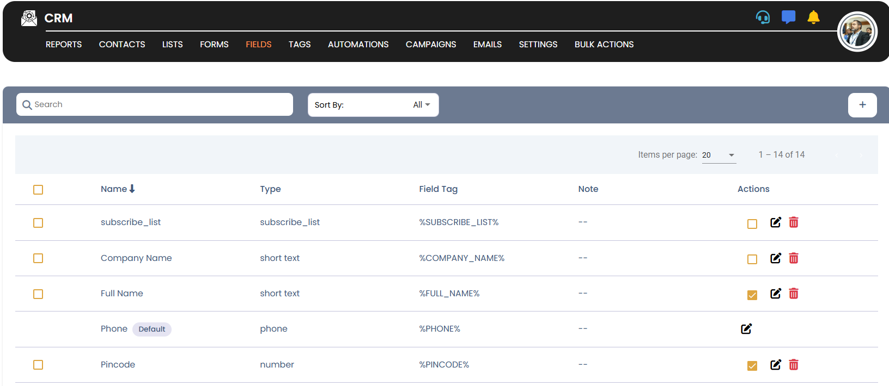Open the user profile avatar

857,32
